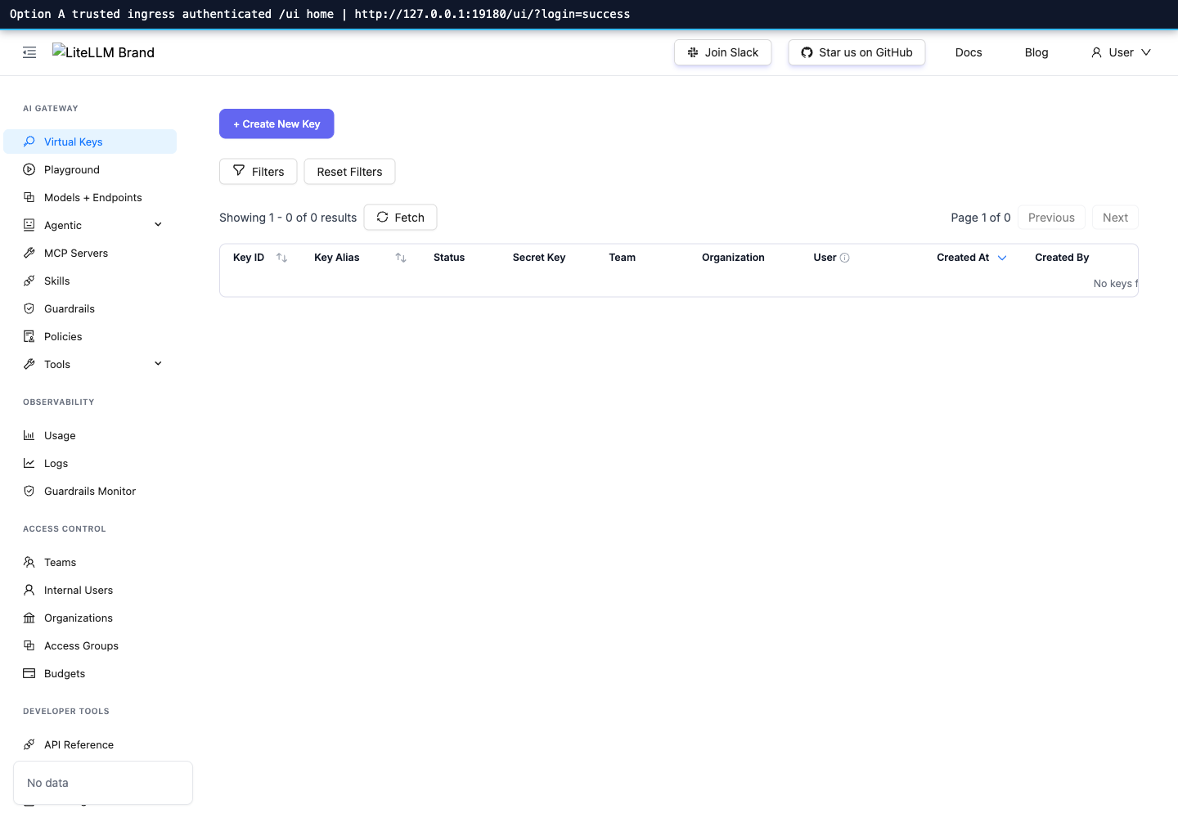Sort by Key Alias using sort arrows
The image size is (1178, 818).
(x=401, y=258)
